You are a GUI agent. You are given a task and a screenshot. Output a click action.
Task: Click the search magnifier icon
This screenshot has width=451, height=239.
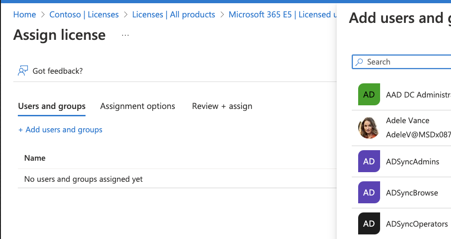[x=359, y=62]
